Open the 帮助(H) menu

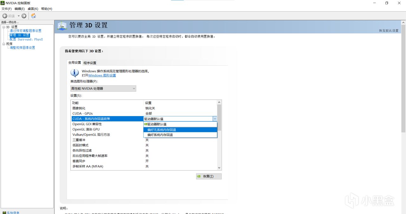coord(47,9)
